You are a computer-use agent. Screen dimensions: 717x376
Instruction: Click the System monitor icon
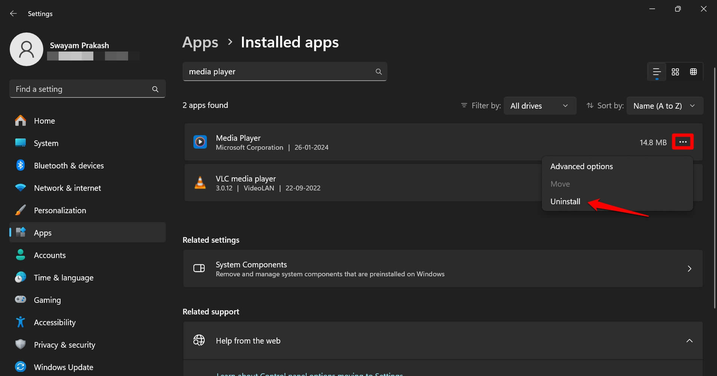tap(21, 143)
